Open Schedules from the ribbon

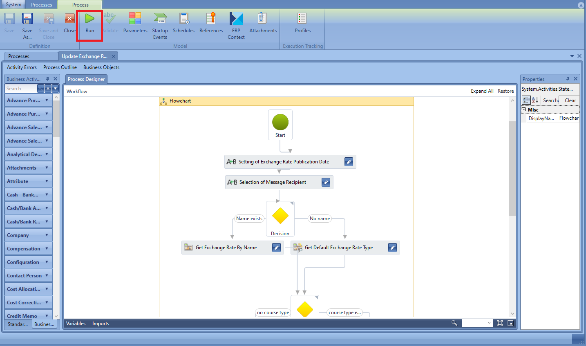(184, 19)
